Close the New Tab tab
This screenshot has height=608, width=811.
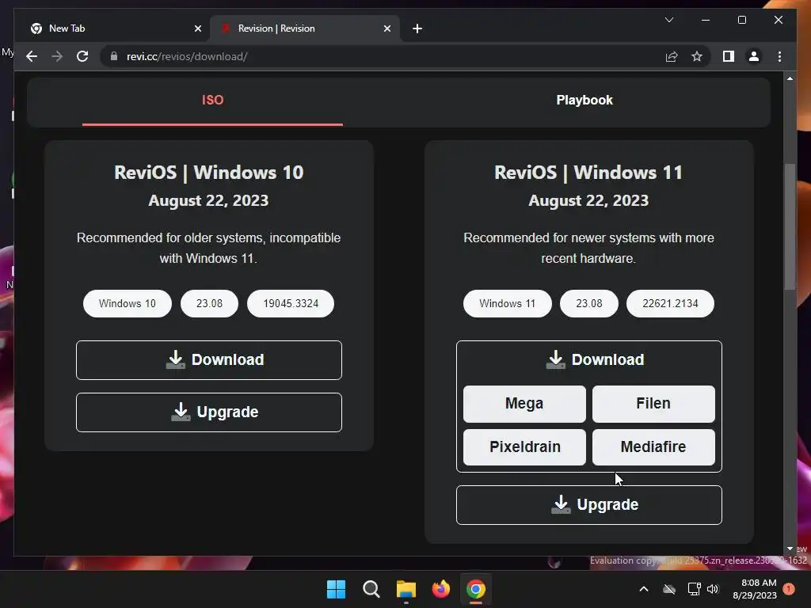[x=197, y=28]
